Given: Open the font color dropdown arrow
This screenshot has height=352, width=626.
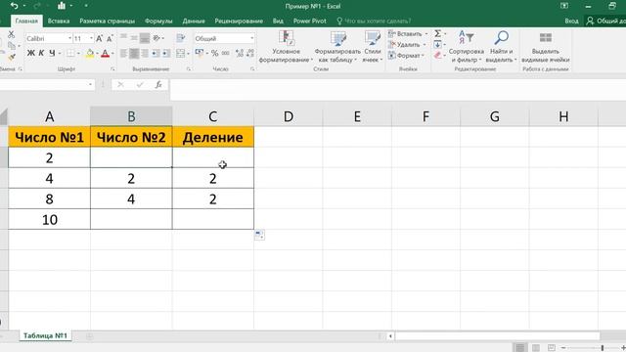Looking at the screenshot, I should [112, 53].
